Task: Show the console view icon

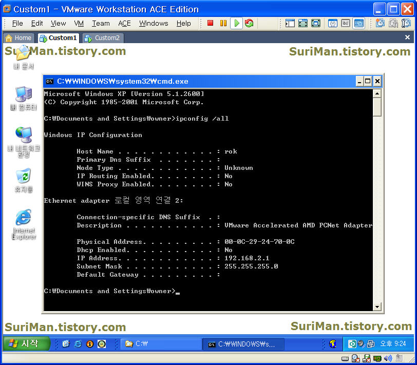Action: click(x=359, y=24)
